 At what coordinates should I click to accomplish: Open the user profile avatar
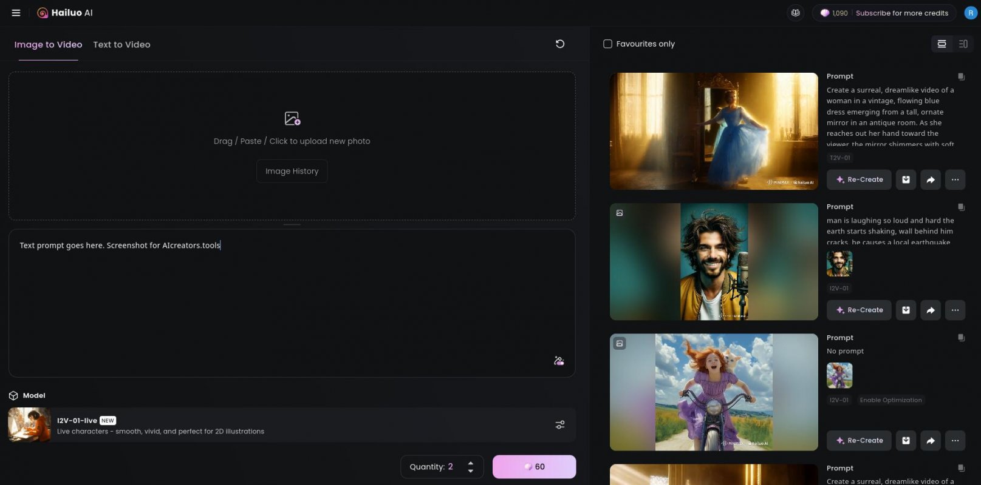(970, 13)
